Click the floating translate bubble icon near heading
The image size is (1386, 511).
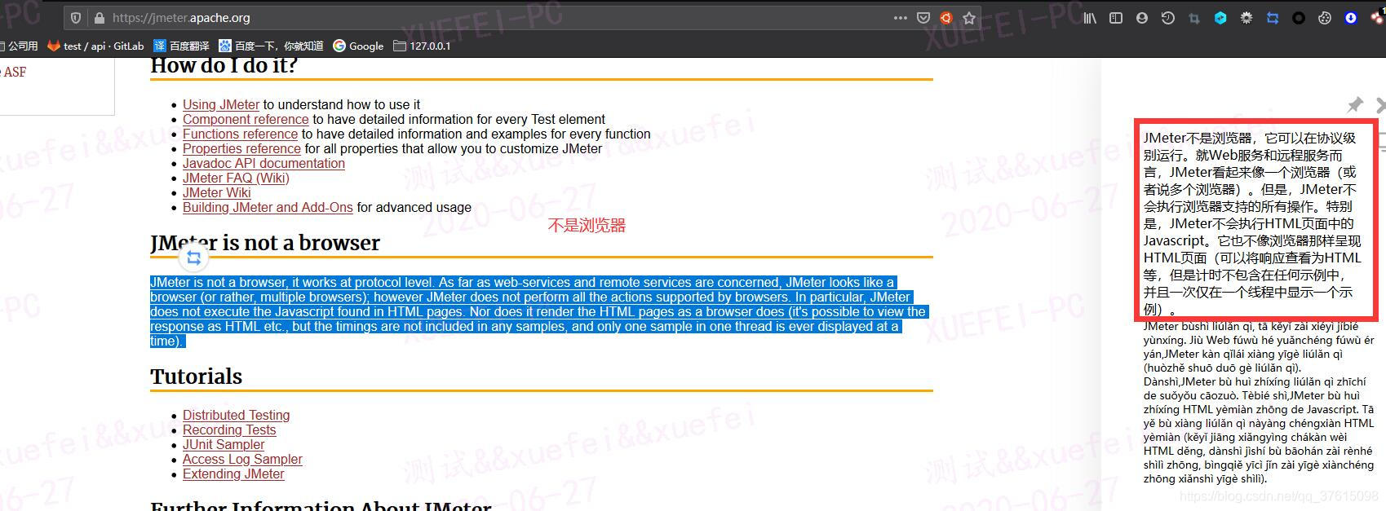click(x=194, y=258)
